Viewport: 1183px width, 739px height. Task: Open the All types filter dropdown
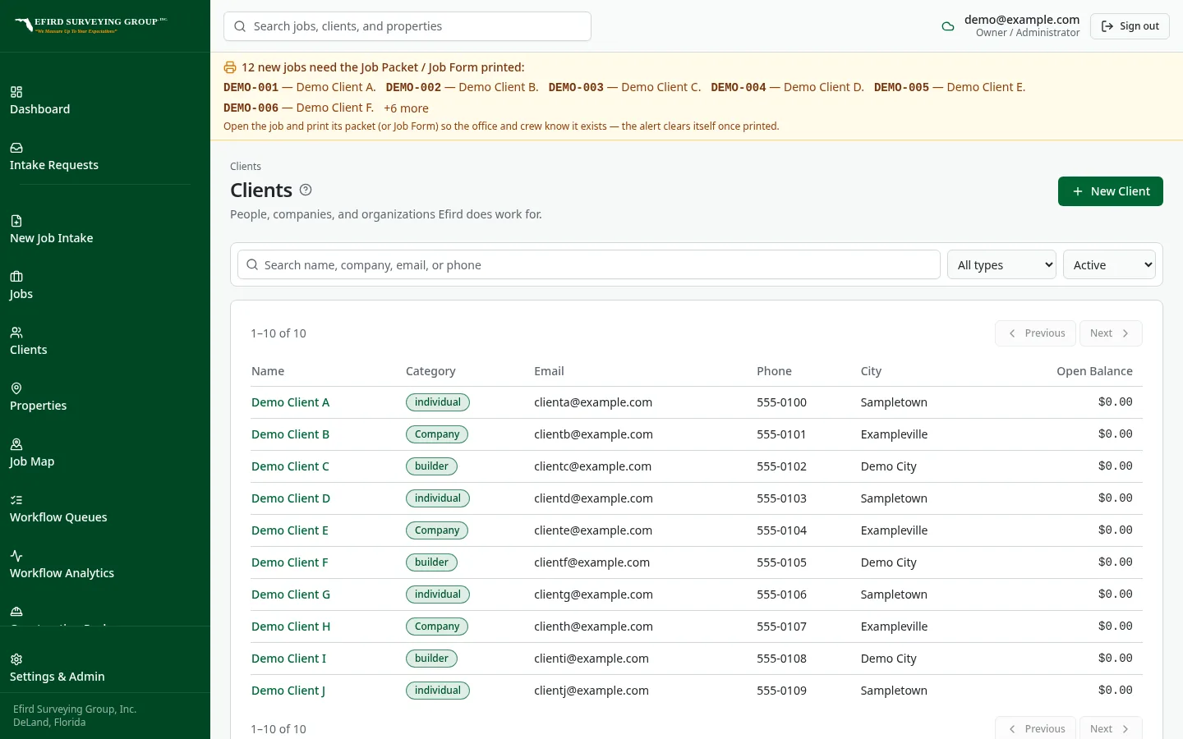click(x=1001, y=264)
